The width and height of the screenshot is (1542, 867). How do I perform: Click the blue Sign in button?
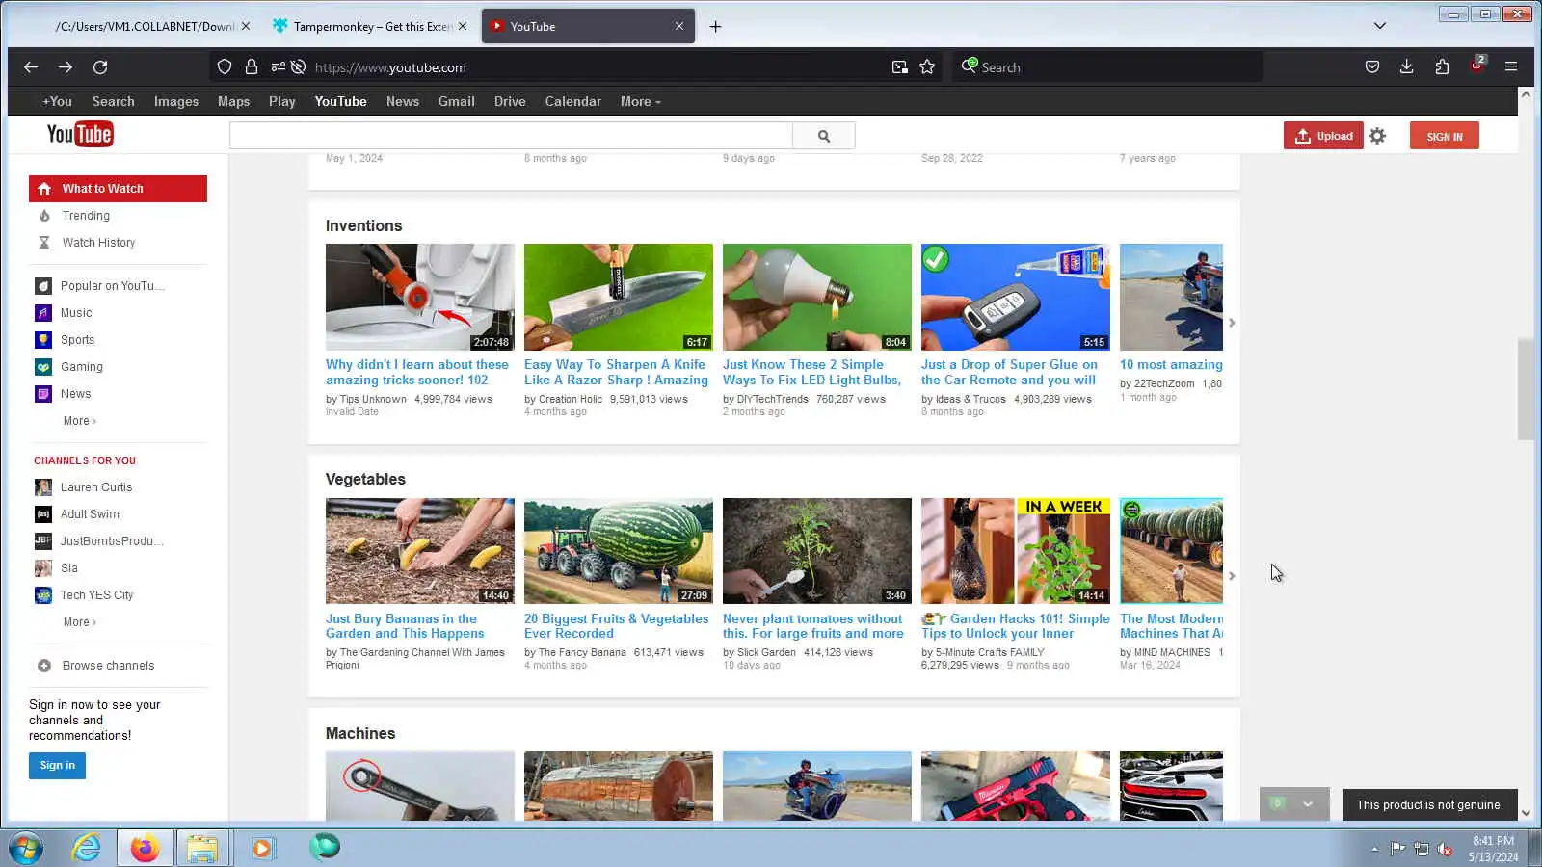coord(57,766)
